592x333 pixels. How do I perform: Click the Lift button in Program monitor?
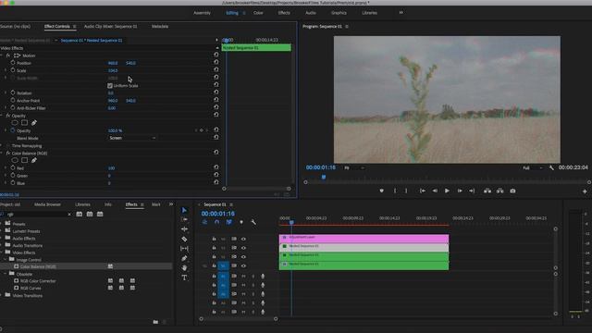click(487, 191)
